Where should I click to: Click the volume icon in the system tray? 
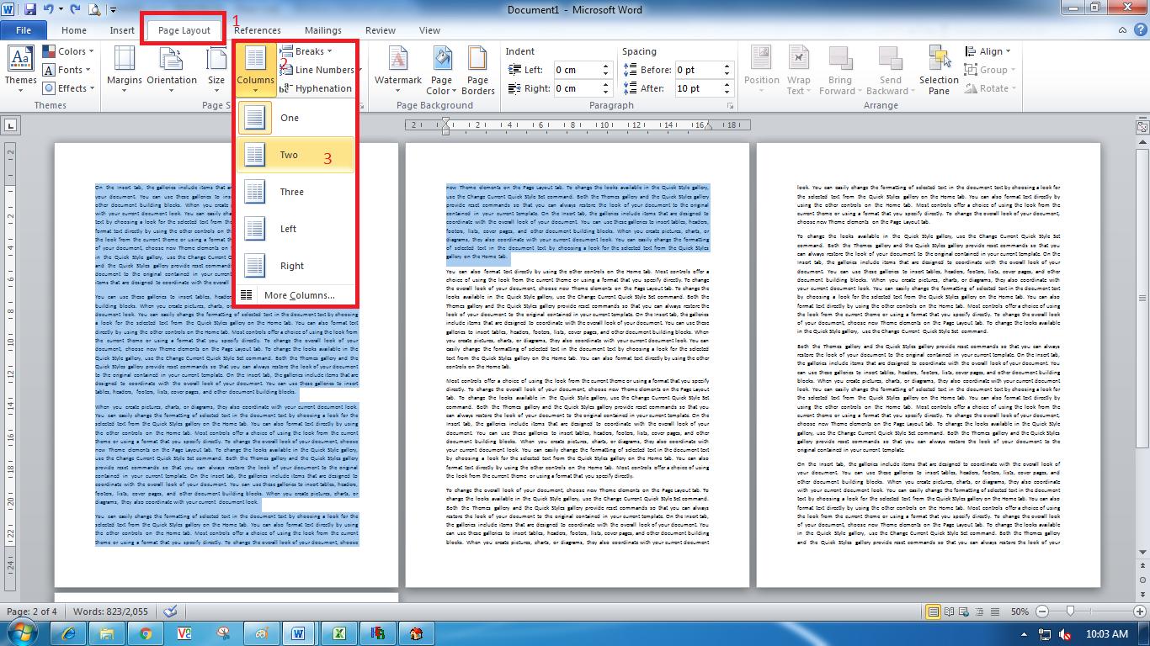click(1064, 633)
